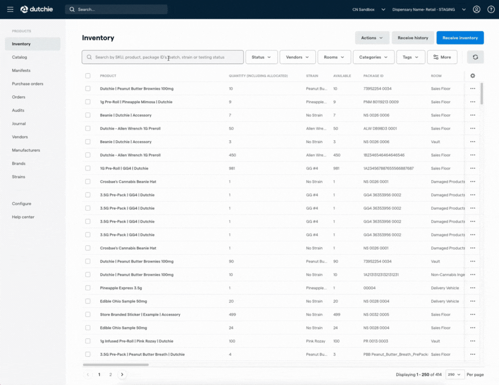Viewport: 499px width, 385px height.
Task: Check Peanut Butter Brownies quantity 10 Sales Floor row
Action: pyautogui.click(x=88, y=89)
